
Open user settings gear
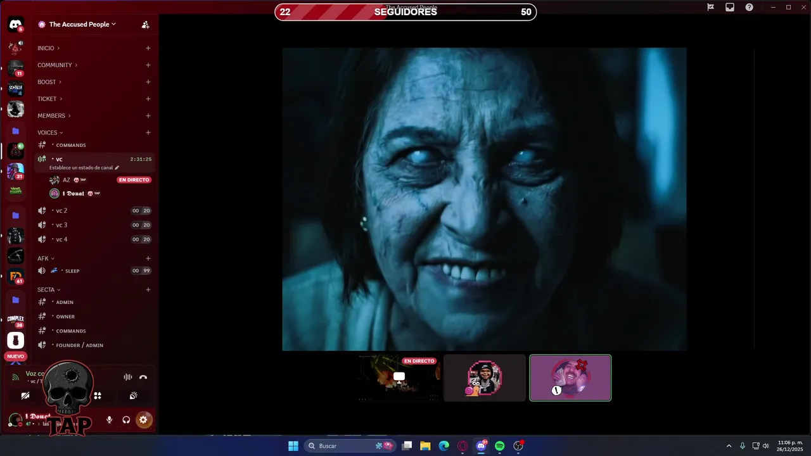143,419
